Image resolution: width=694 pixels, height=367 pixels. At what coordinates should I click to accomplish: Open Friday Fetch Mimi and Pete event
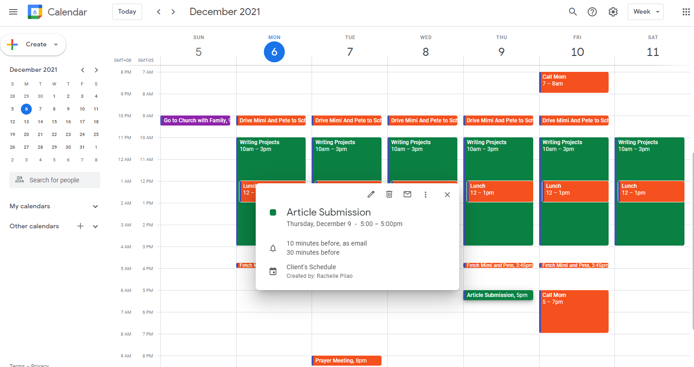point(574,265)
